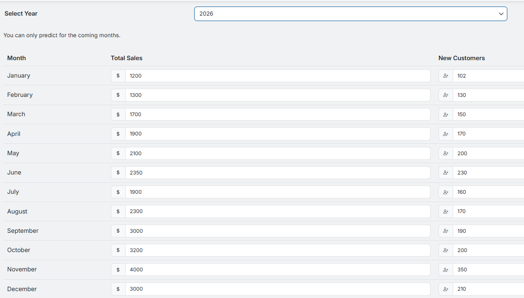Edit January New Customers field showing 102

point(488,76)
